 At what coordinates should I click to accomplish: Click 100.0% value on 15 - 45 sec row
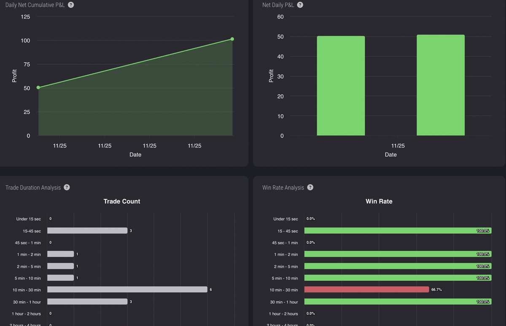click(483, 231)
